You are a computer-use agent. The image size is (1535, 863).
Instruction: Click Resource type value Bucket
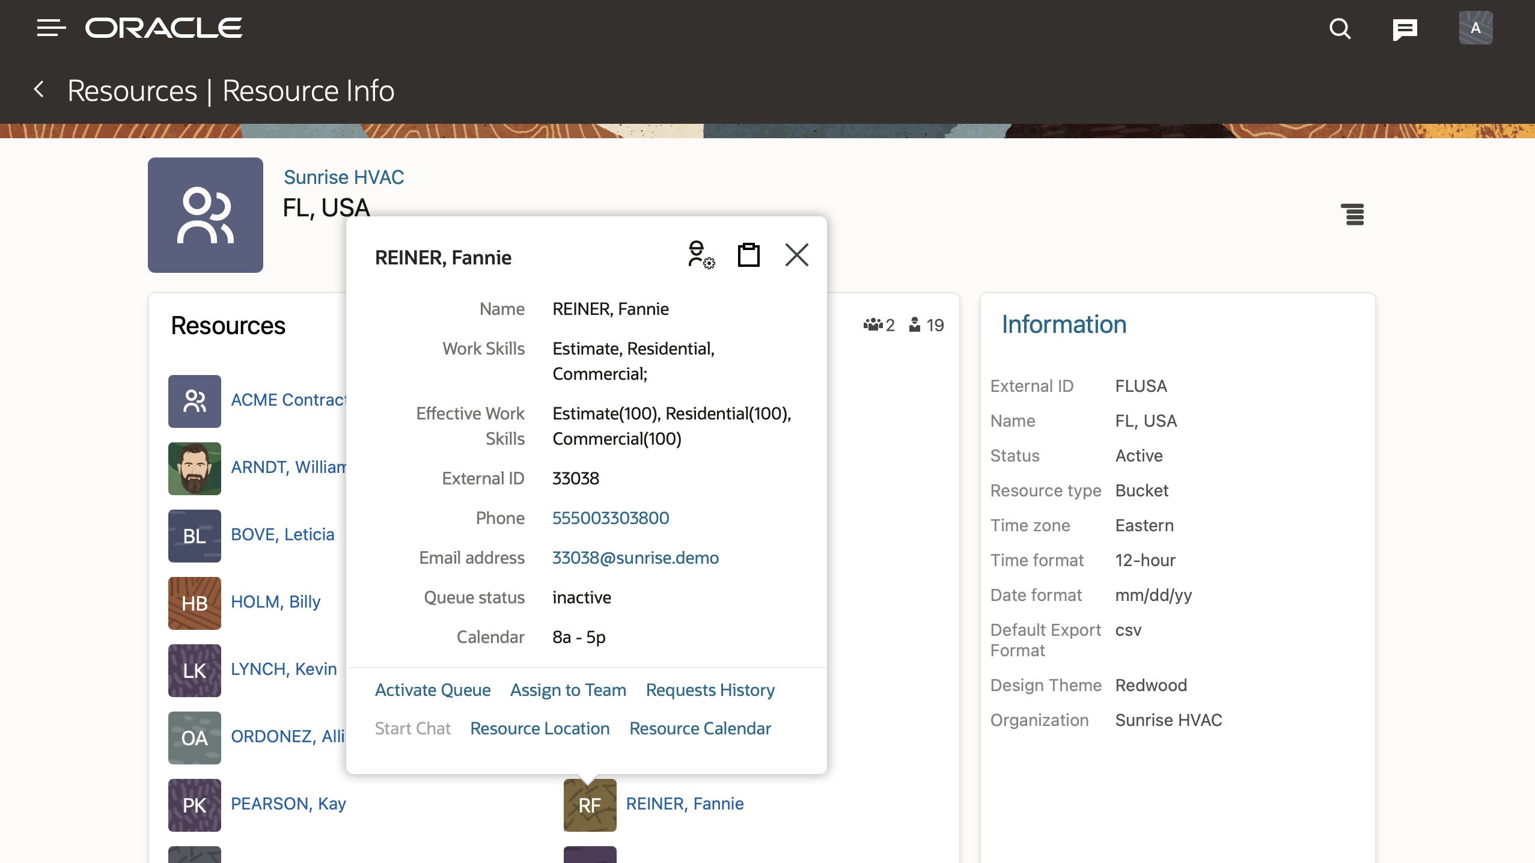pos(1142,490)
